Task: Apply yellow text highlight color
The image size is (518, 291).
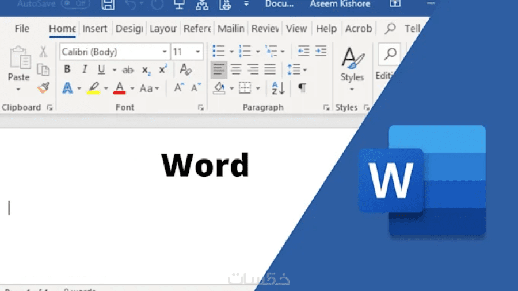Action: tap(93, 88)
